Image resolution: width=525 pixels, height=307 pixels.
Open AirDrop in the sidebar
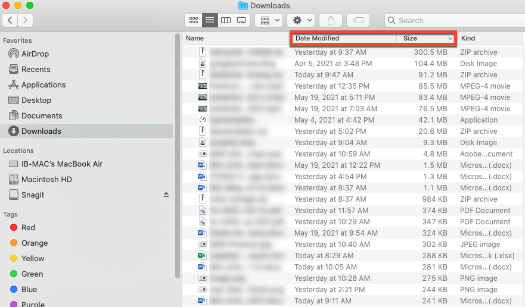point(35,54)
